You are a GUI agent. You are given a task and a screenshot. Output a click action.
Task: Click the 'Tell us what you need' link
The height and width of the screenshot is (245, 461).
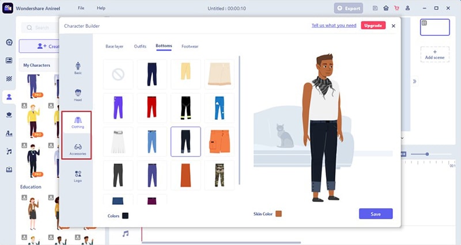tap(334, 25)
